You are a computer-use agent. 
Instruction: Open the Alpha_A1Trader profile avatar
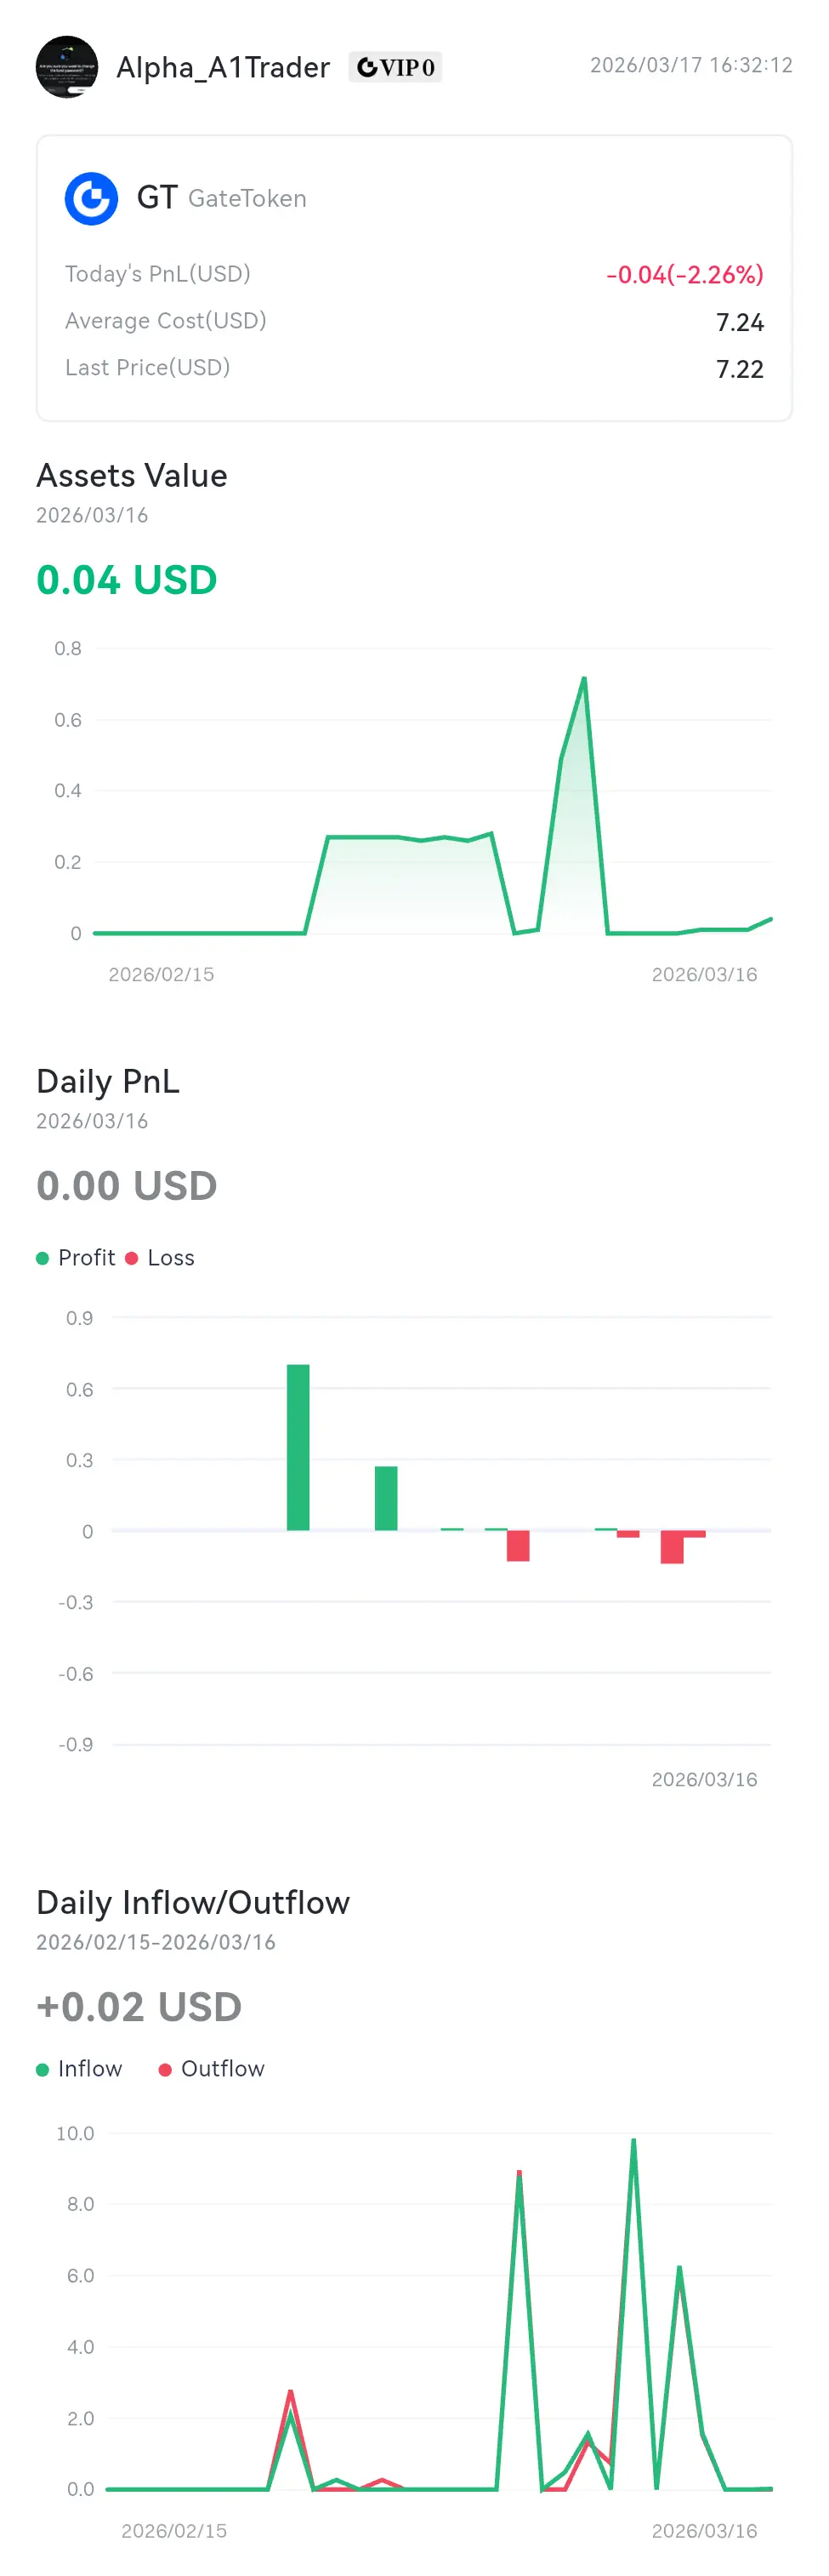[x=67, y=67]
